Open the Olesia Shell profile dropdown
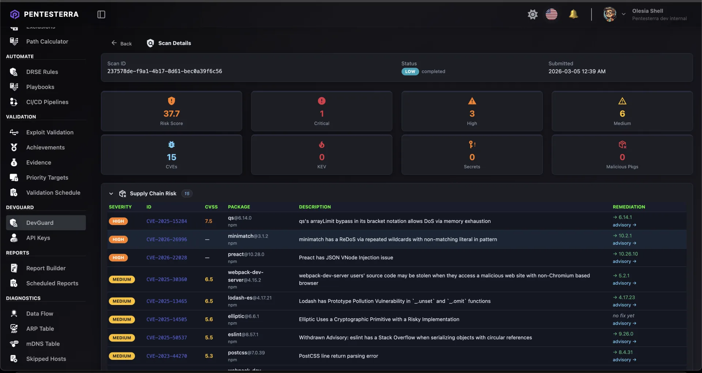702x373 pixels. point(623,14)
